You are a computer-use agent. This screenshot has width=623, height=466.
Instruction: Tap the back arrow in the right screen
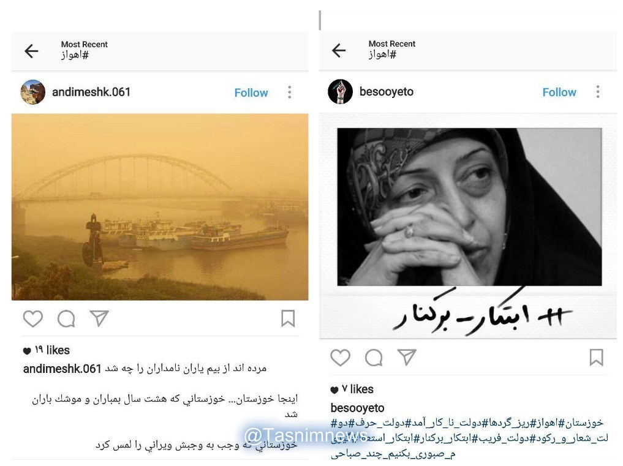click(339, 50)
